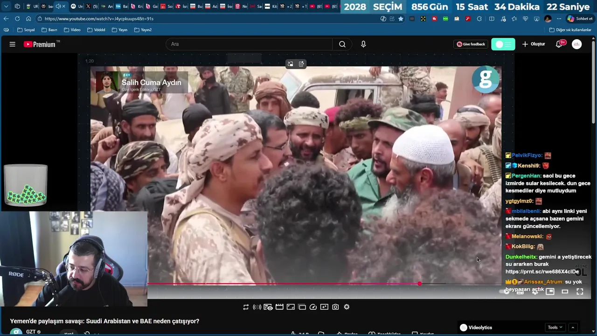The width and height of the screenshot is (597, 336).
Task: Click the YouTube search magnifier button
Action: point(342,44)
